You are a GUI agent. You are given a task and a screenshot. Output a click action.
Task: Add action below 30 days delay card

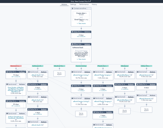click(16, 110)
